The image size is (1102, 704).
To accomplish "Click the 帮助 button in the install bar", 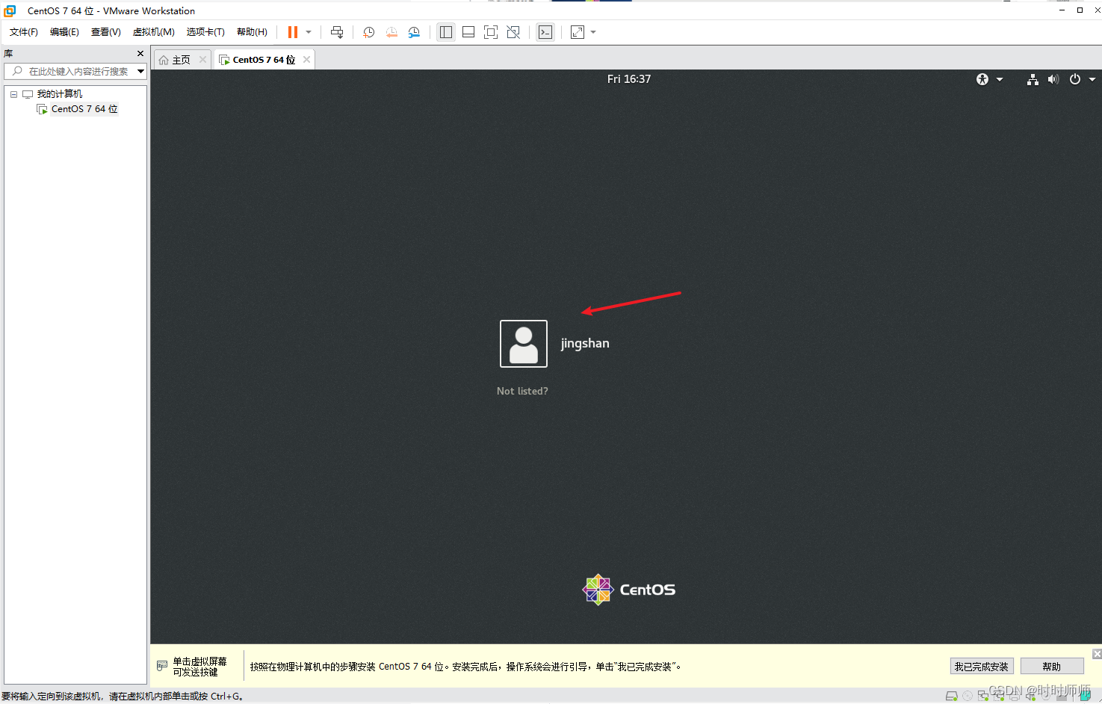I will 1052,667.
